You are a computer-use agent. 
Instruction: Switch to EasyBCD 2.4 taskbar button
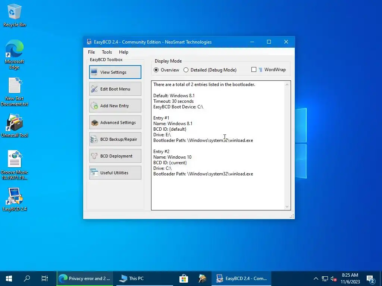241,279
